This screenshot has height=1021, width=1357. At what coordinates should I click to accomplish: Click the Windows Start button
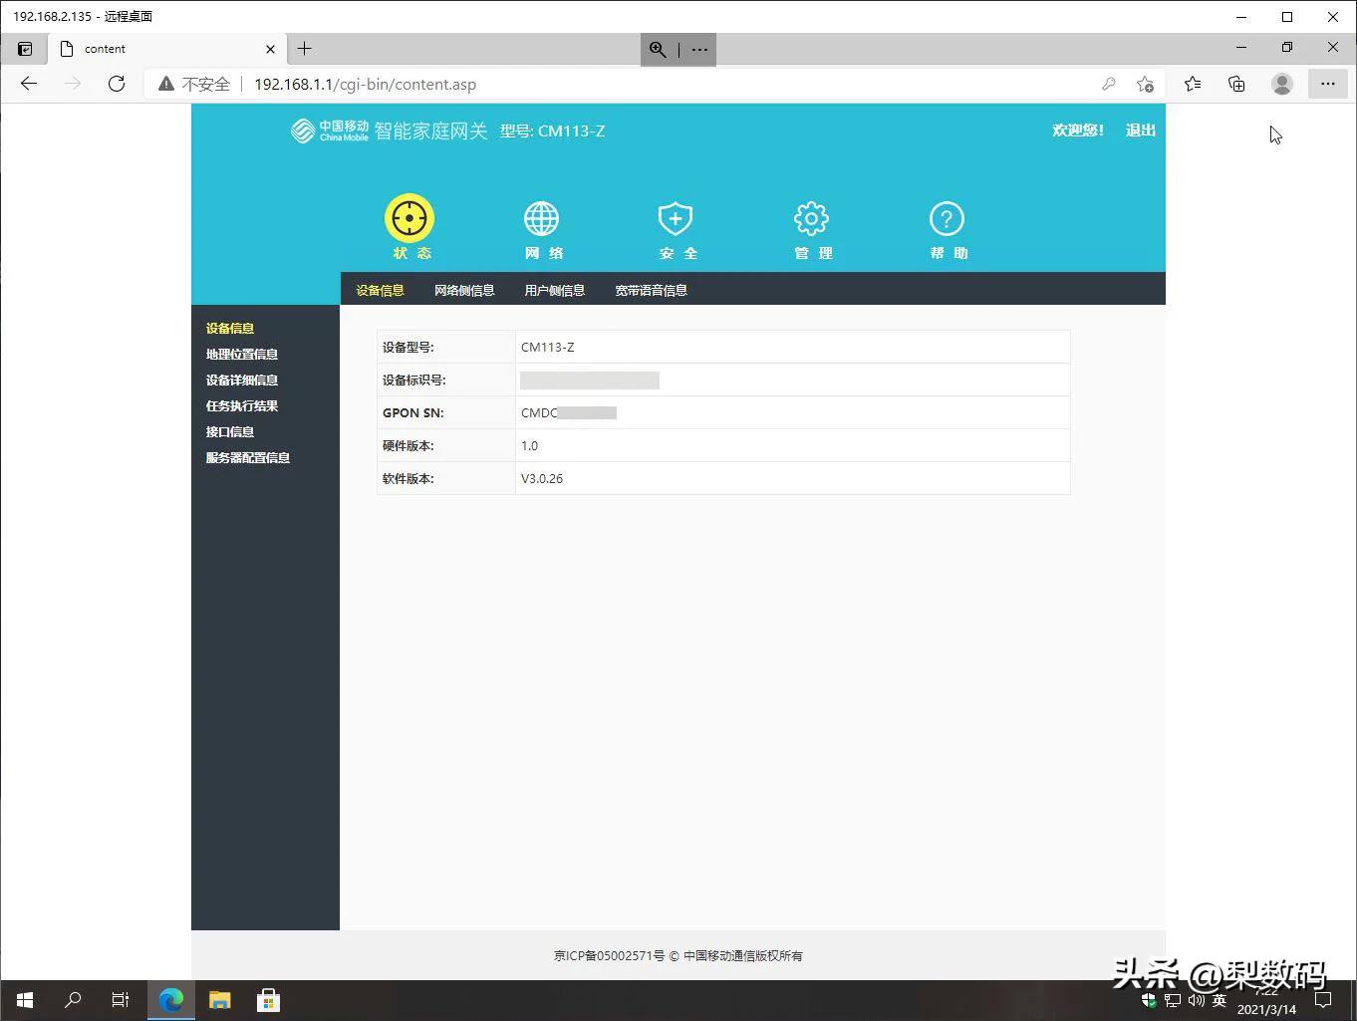click(x=24, y=999)
